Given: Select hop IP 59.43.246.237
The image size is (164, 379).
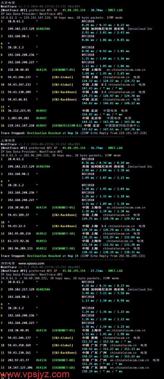Looking at the screenshot, I should point(19,77).
